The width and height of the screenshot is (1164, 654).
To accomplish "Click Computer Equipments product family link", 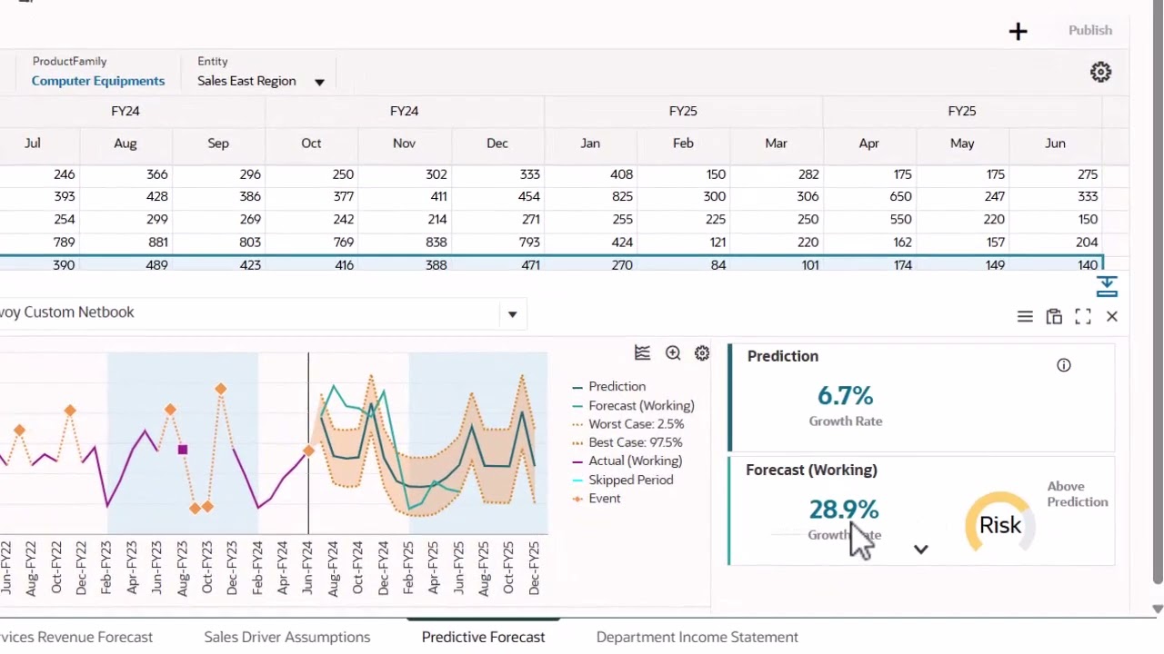I will pyautogui.click(x=98, y=81).
